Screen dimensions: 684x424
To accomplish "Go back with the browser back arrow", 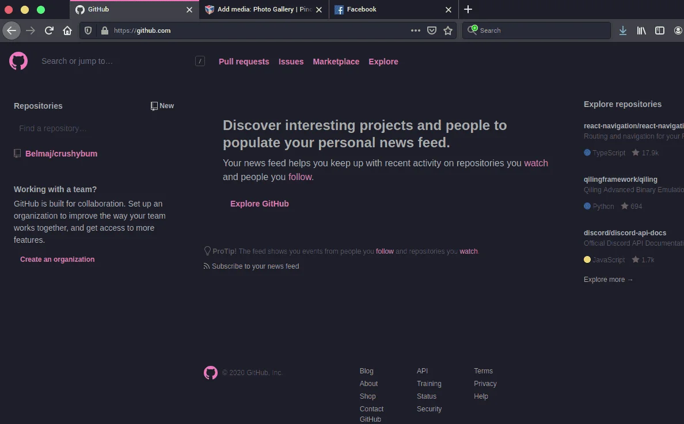I will point(12,30).
